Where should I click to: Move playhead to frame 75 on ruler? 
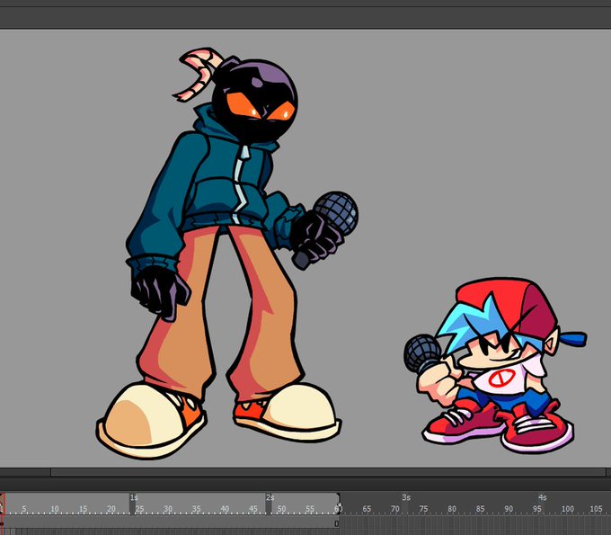(423, 509)
